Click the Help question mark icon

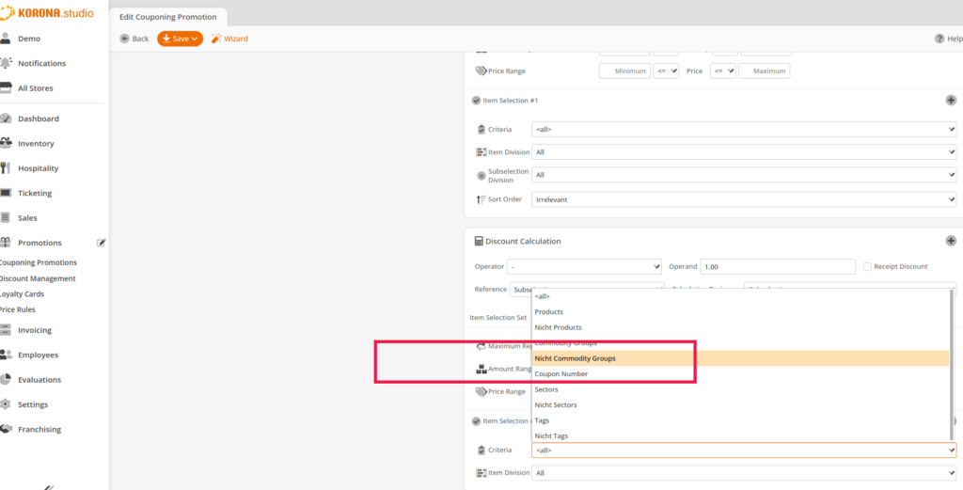click(939, 39)
